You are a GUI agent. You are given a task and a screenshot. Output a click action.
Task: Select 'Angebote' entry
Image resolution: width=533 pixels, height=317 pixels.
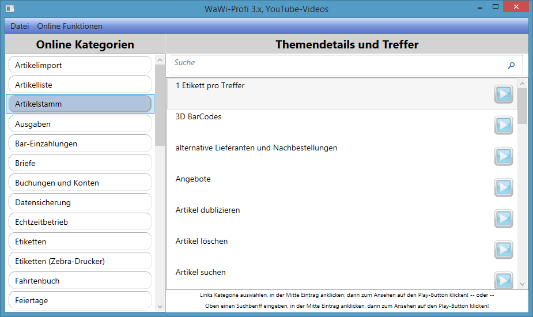pyautogui.click(x=342, y=187)
